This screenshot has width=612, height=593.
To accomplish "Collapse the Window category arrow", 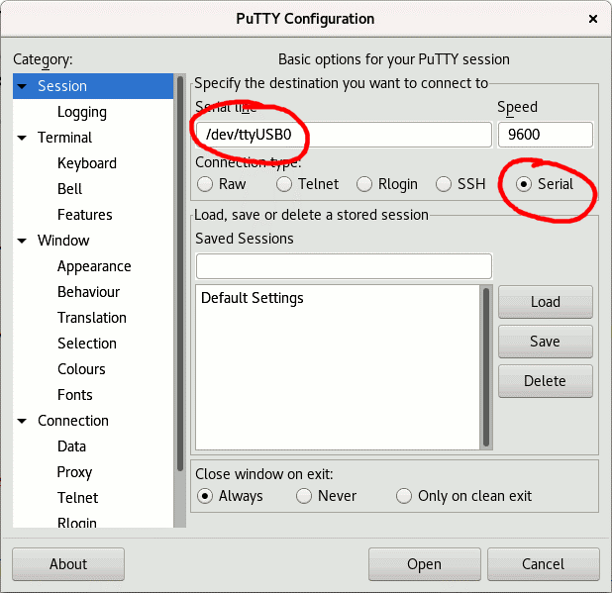I will click(22, 241).
